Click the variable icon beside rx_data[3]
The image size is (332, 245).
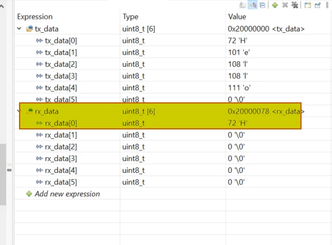pos(39,158)
